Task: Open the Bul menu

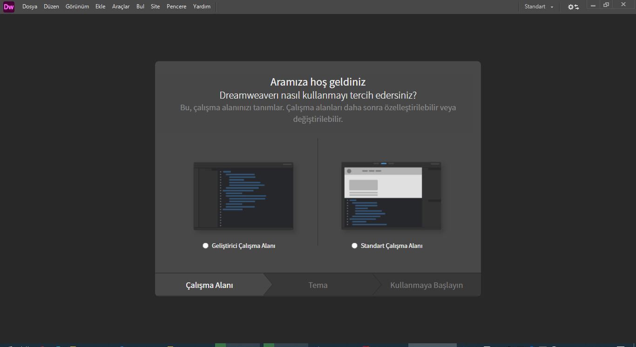Action: click(x=140, y=7)
